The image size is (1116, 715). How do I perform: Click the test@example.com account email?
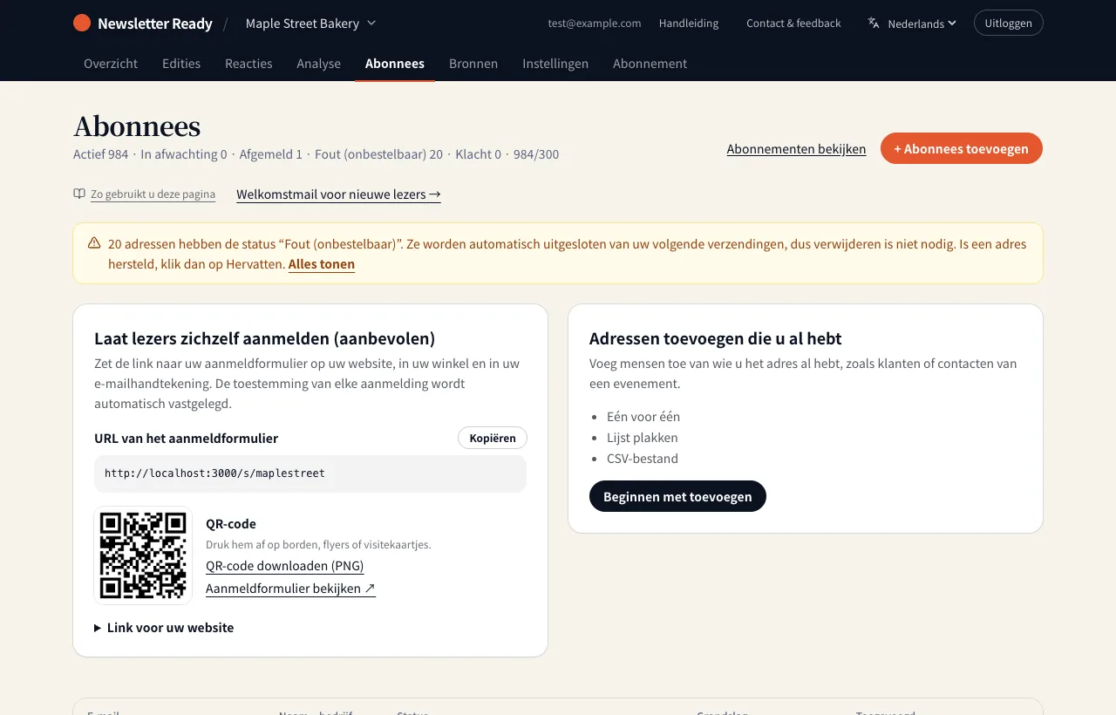[595, 24]
